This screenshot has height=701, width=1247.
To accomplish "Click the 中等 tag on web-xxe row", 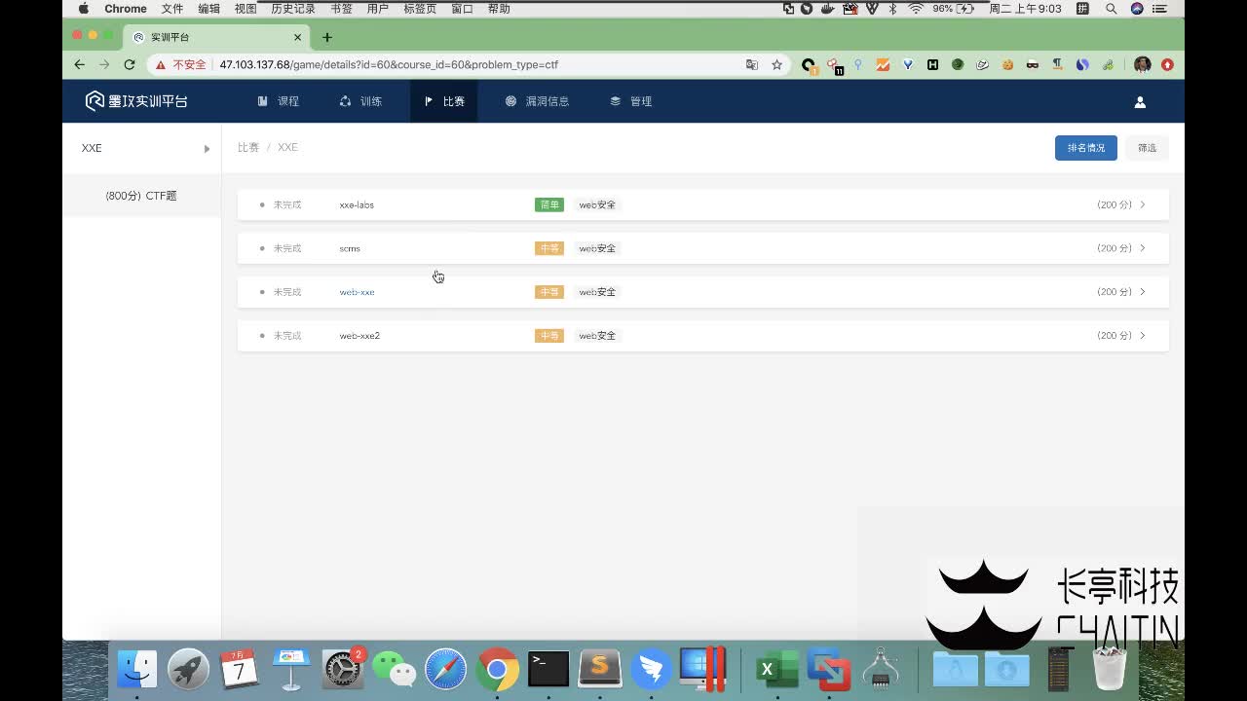I will click(x=549, y=292).
